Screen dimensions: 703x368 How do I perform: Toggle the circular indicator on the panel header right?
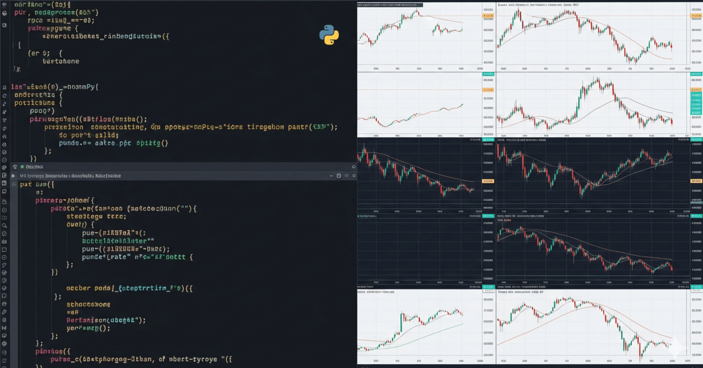pyautogui.click(x=353, y=166)
